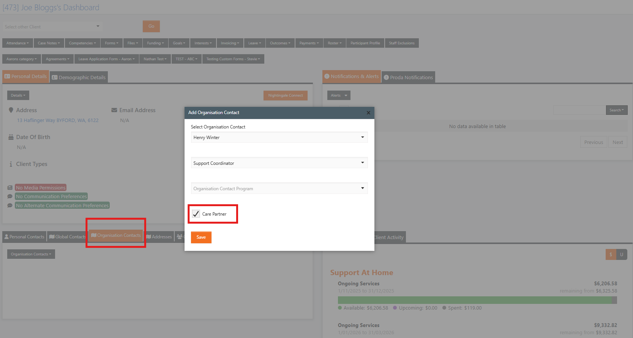The height and width of the screenshot is (338, 633).
Task: Expand the Organisation Contact Program dropdown
Action: click(279, 188)
